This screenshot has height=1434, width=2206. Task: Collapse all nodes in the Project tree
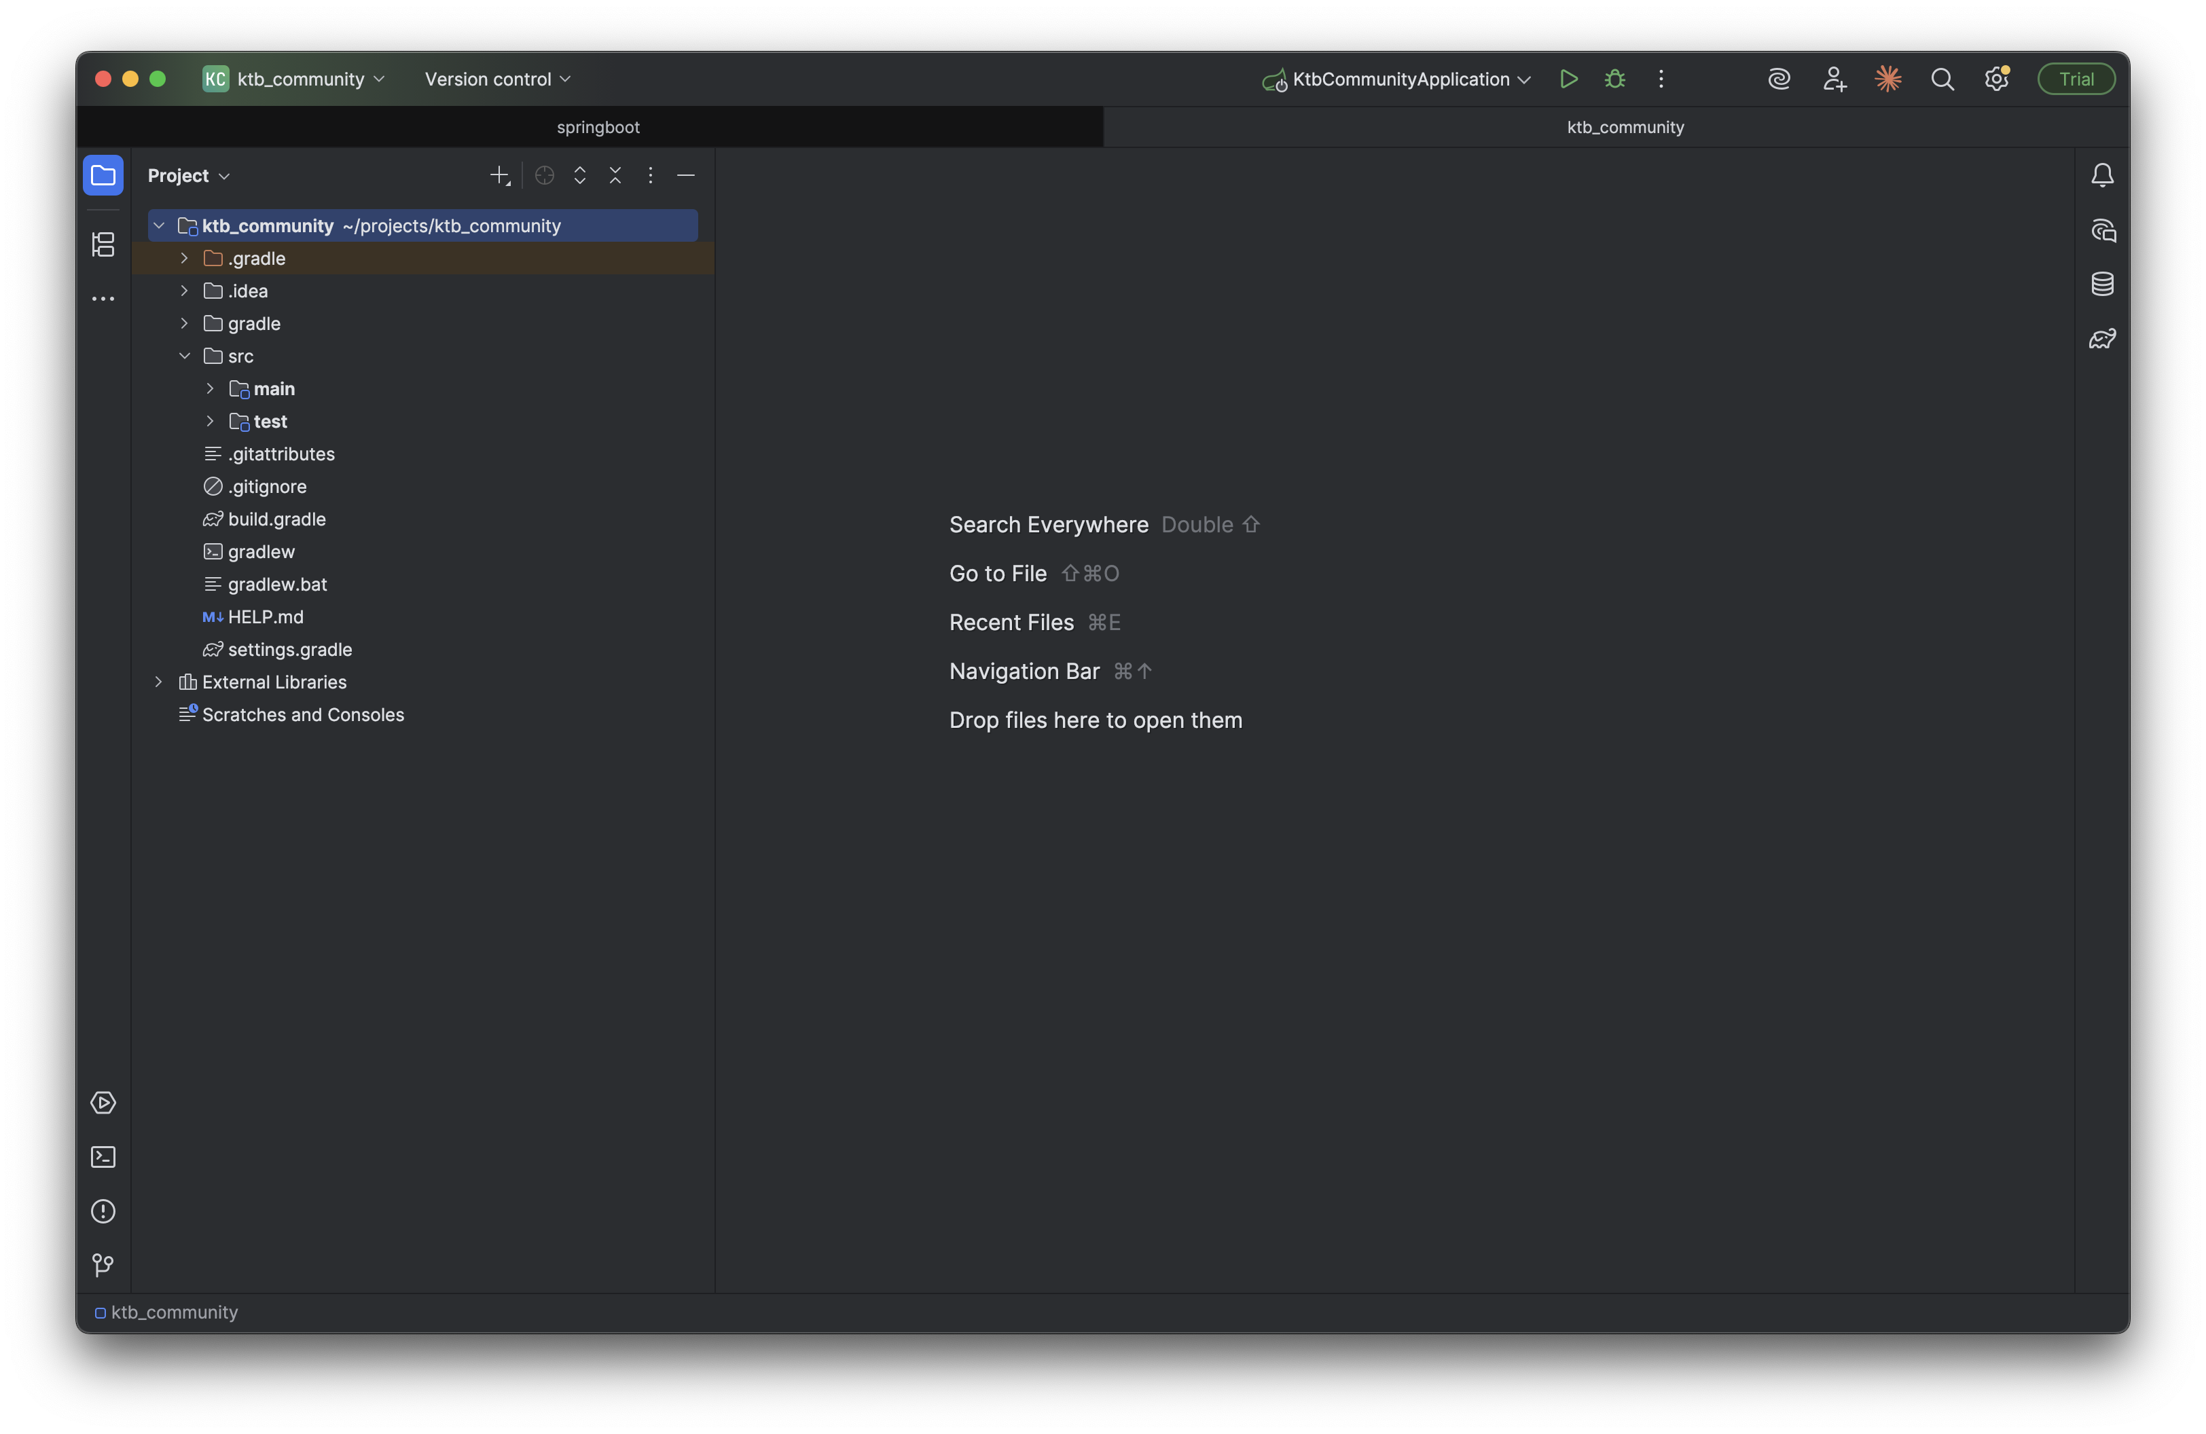(x=615, y=175)
